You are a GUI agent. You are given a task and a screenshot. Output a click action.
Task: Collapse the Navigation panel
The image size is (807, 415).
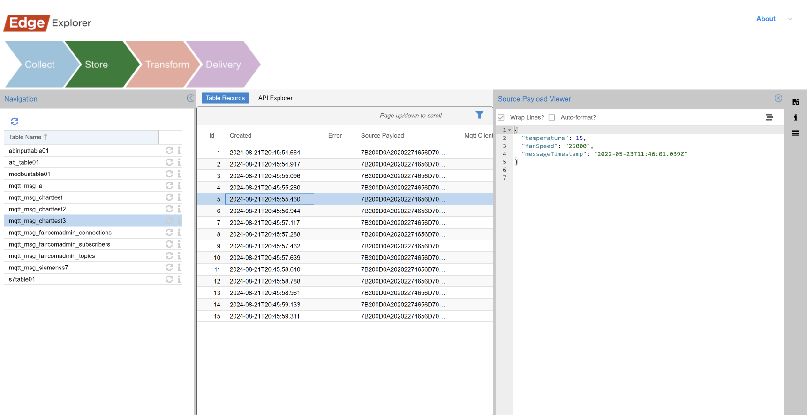click(x=190, y=98)
